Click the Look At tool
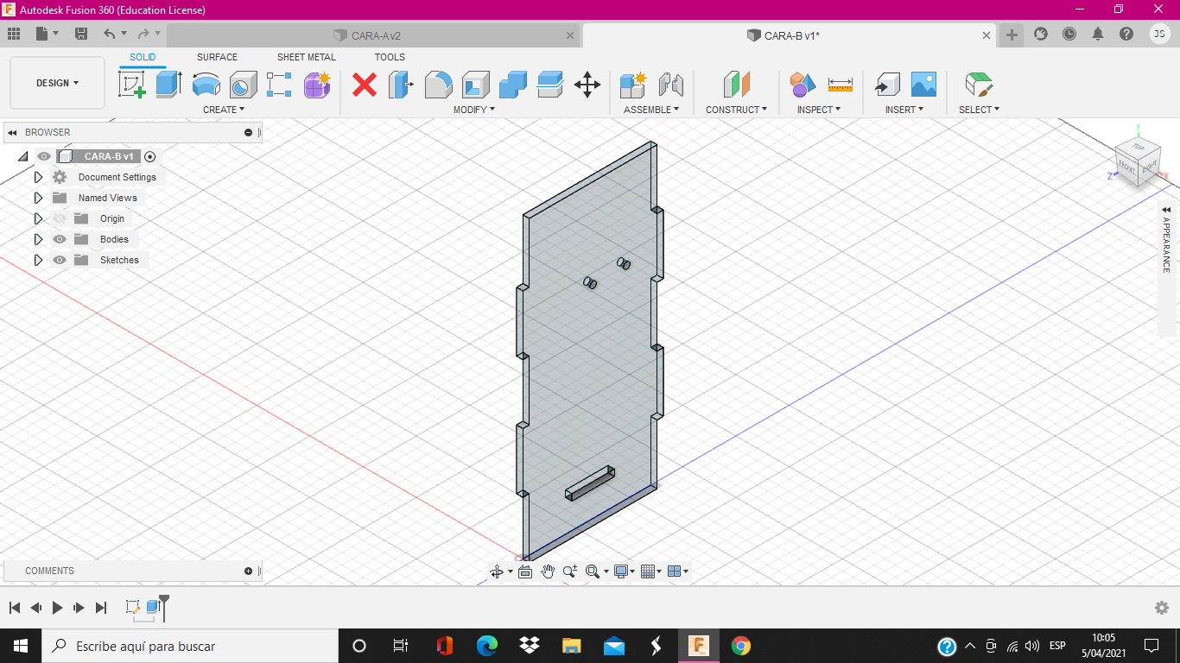 (524, 571)
